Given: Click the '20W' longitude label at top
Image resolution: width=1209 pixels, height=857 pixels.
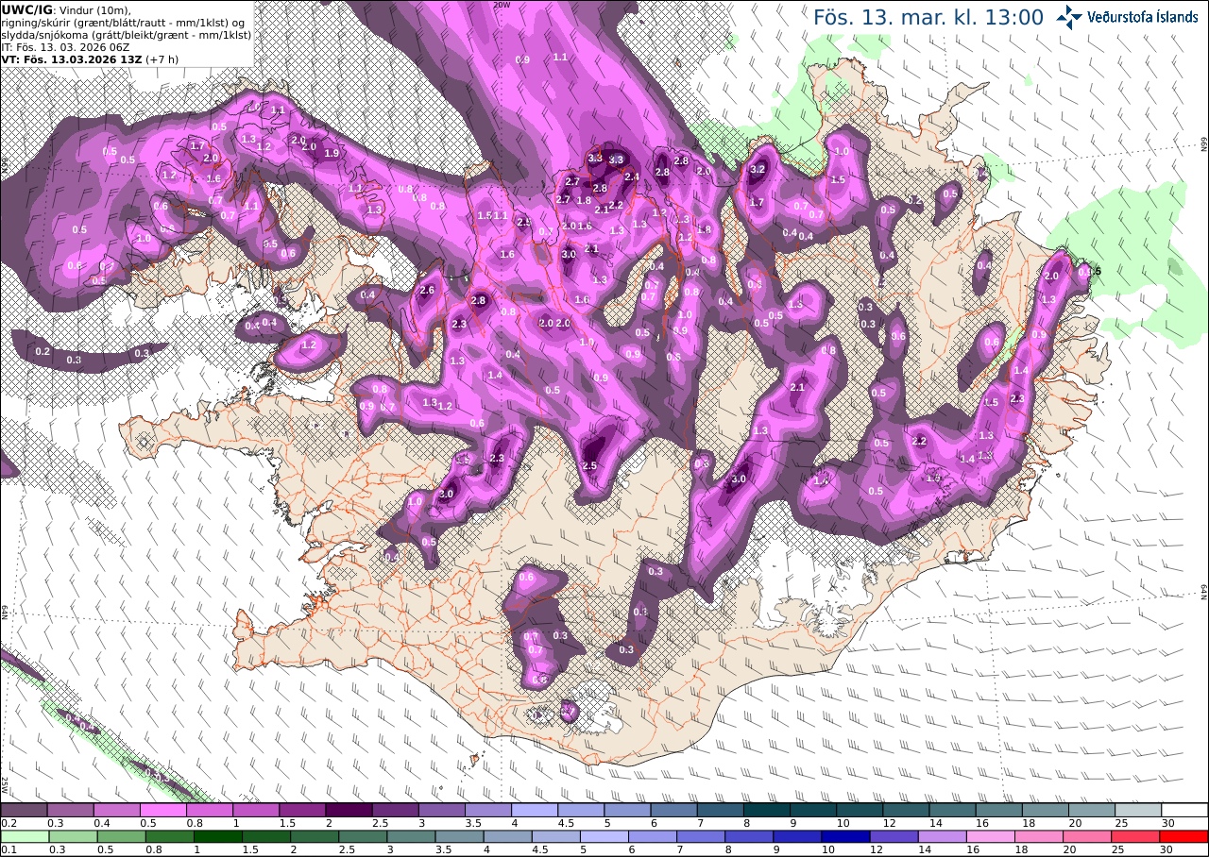Looking at the screenshot, I should (502, 5).
